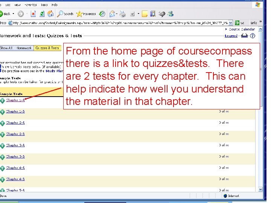Open the Edit button dropdown arrow
This screenshot has width=271, height=203.
pyautogui.click(x=139, y=14)
